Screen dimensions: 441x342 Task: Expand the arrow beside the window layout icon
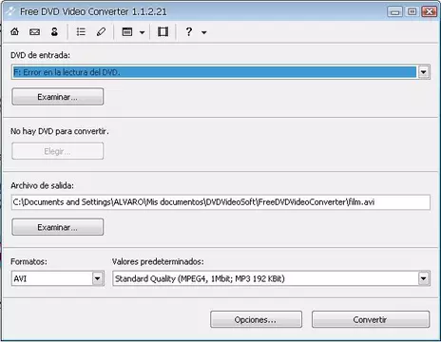coord(142,32)
